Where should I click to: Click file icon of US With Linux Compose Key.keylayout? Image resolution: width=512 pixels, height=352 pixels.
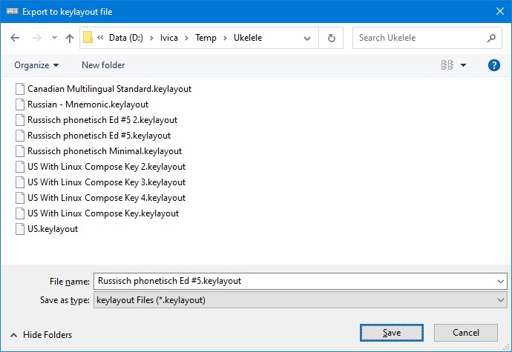[x=20, y=213]
